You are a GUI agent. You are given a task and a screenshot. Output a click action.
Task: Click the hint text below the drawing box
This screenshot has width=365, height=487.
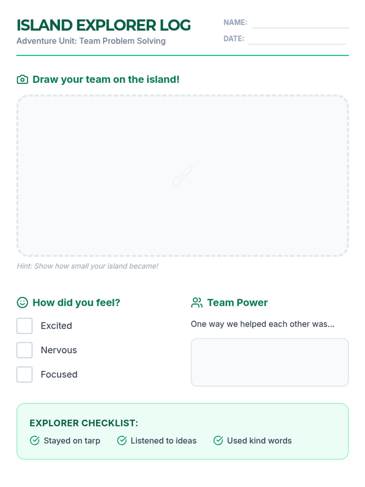tap(87, 266)
